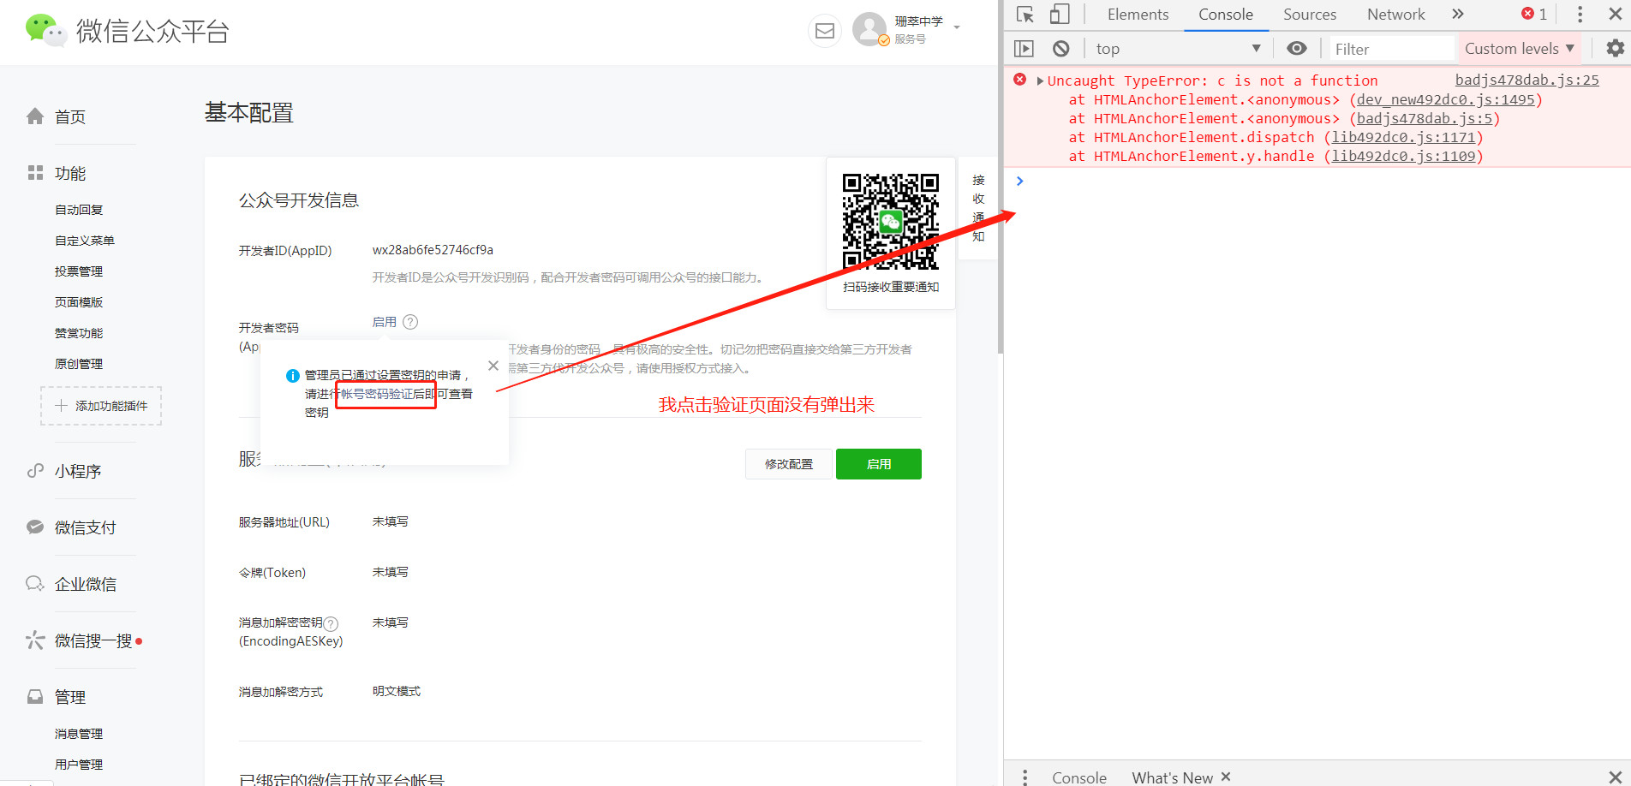Click 添加功能插件 add plugin button
The image size is (1631, 786).
click(x=101, y=406)
